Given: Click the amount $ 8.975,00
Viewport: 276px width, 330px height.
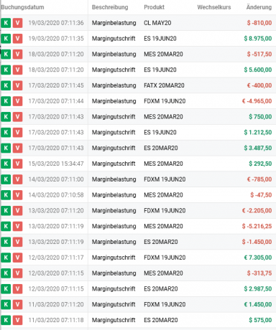Looking at the screenshot, I should pos(258,39).
